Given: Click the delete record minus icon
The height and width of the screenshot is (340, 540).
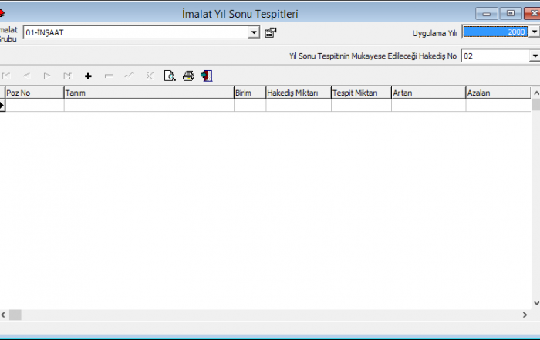Looking at the screenshot, I should pos(108,76).
